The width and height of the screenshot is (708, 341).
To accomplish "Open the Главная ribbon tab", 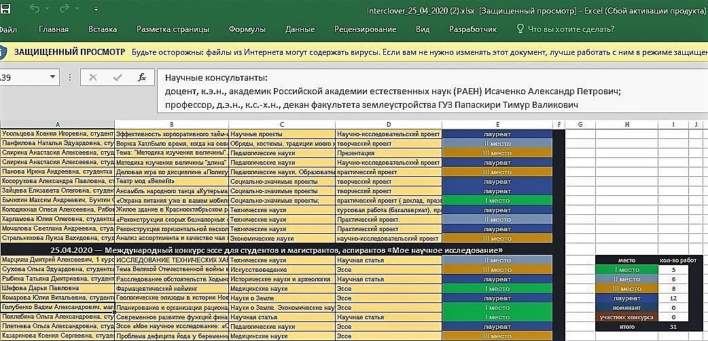I will (x=54, y=29).
